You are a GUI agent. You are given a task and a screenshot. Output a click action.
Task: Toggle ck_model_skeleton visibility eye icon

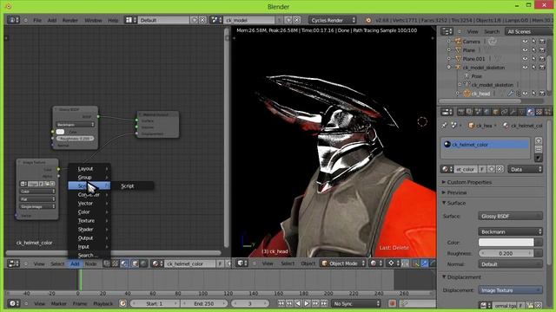pos(525,68)
